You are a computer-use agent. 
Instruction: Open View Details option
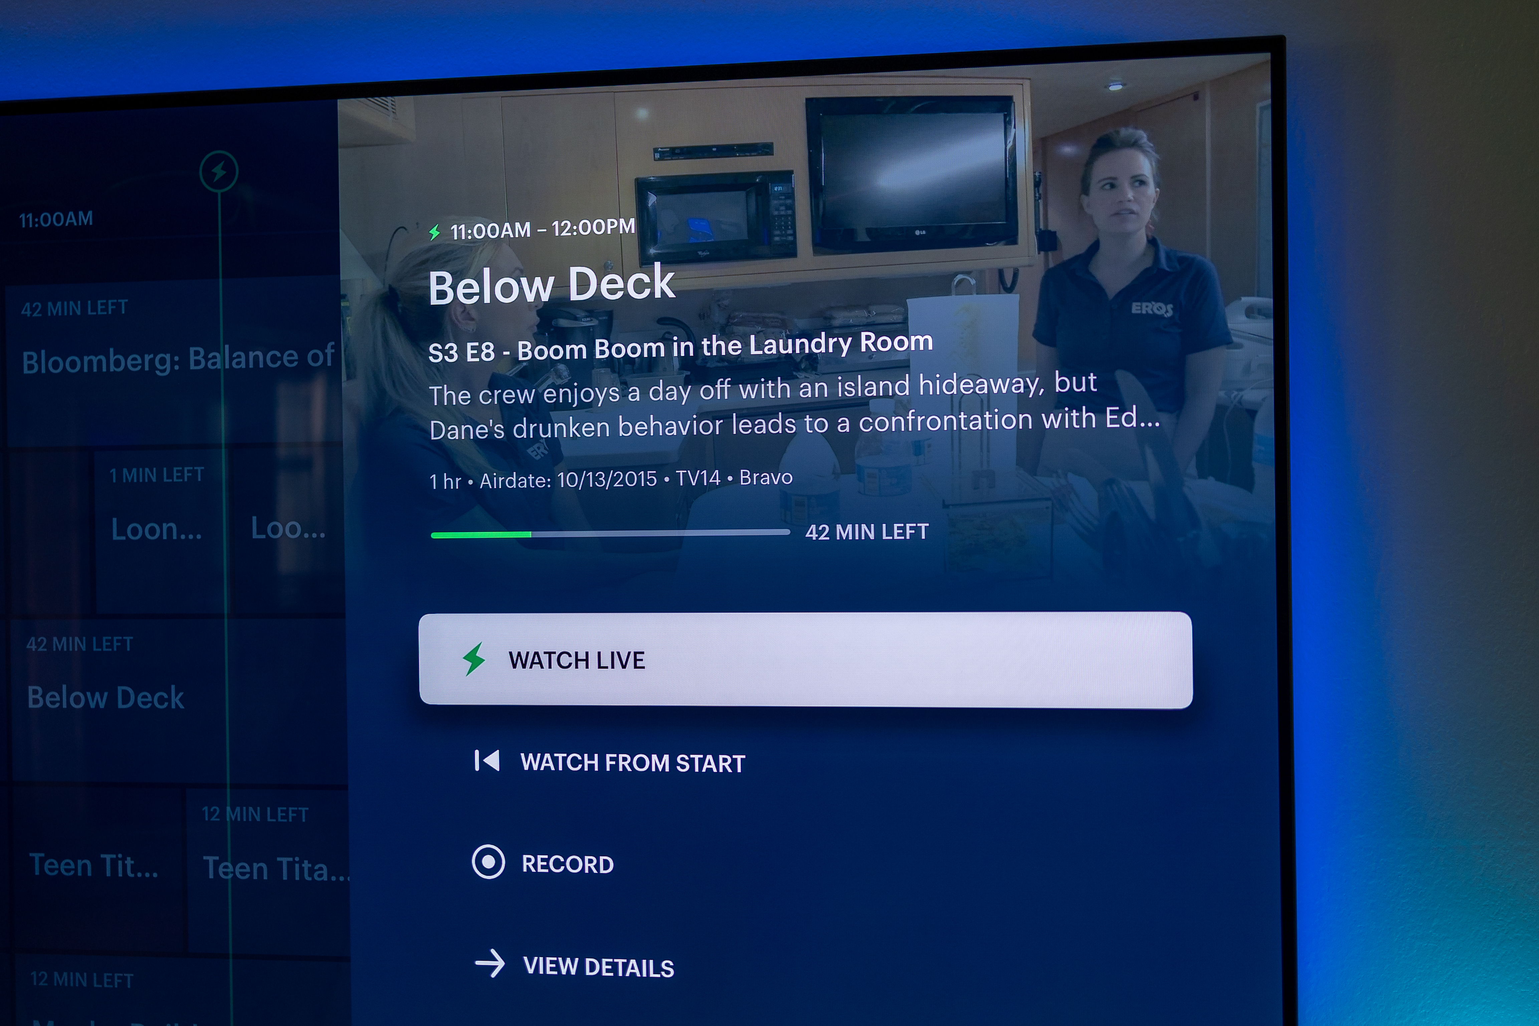(x=575, y=966)
